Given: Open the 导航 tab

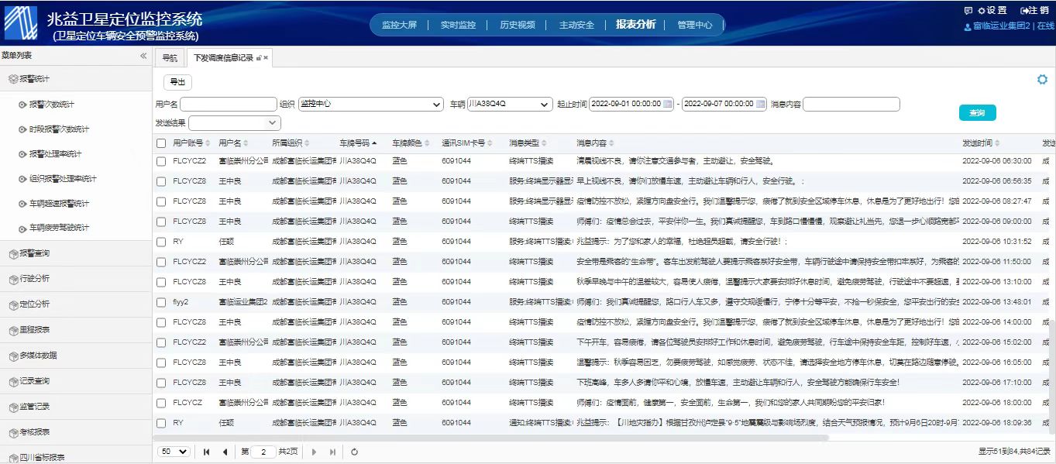Looking at the screenshot, I should [169, 58].
